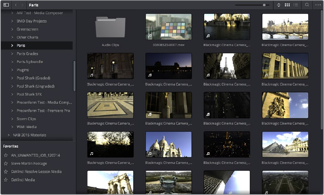This screenshot has width=324, height=195.
Task: Select the color chart clip thumbnail
Action: [169, 27]
